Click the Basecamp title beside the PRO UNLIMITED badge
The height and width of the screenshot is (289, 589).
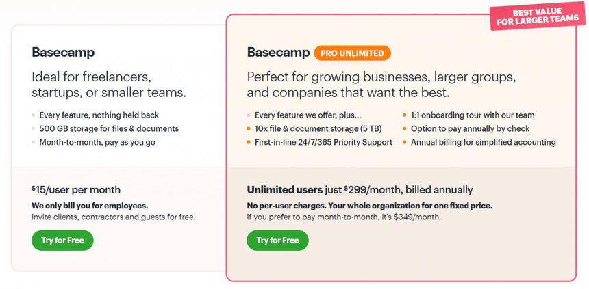278,53
